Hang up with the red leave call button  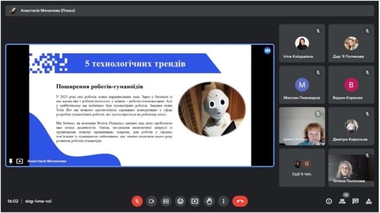(240, 201)
